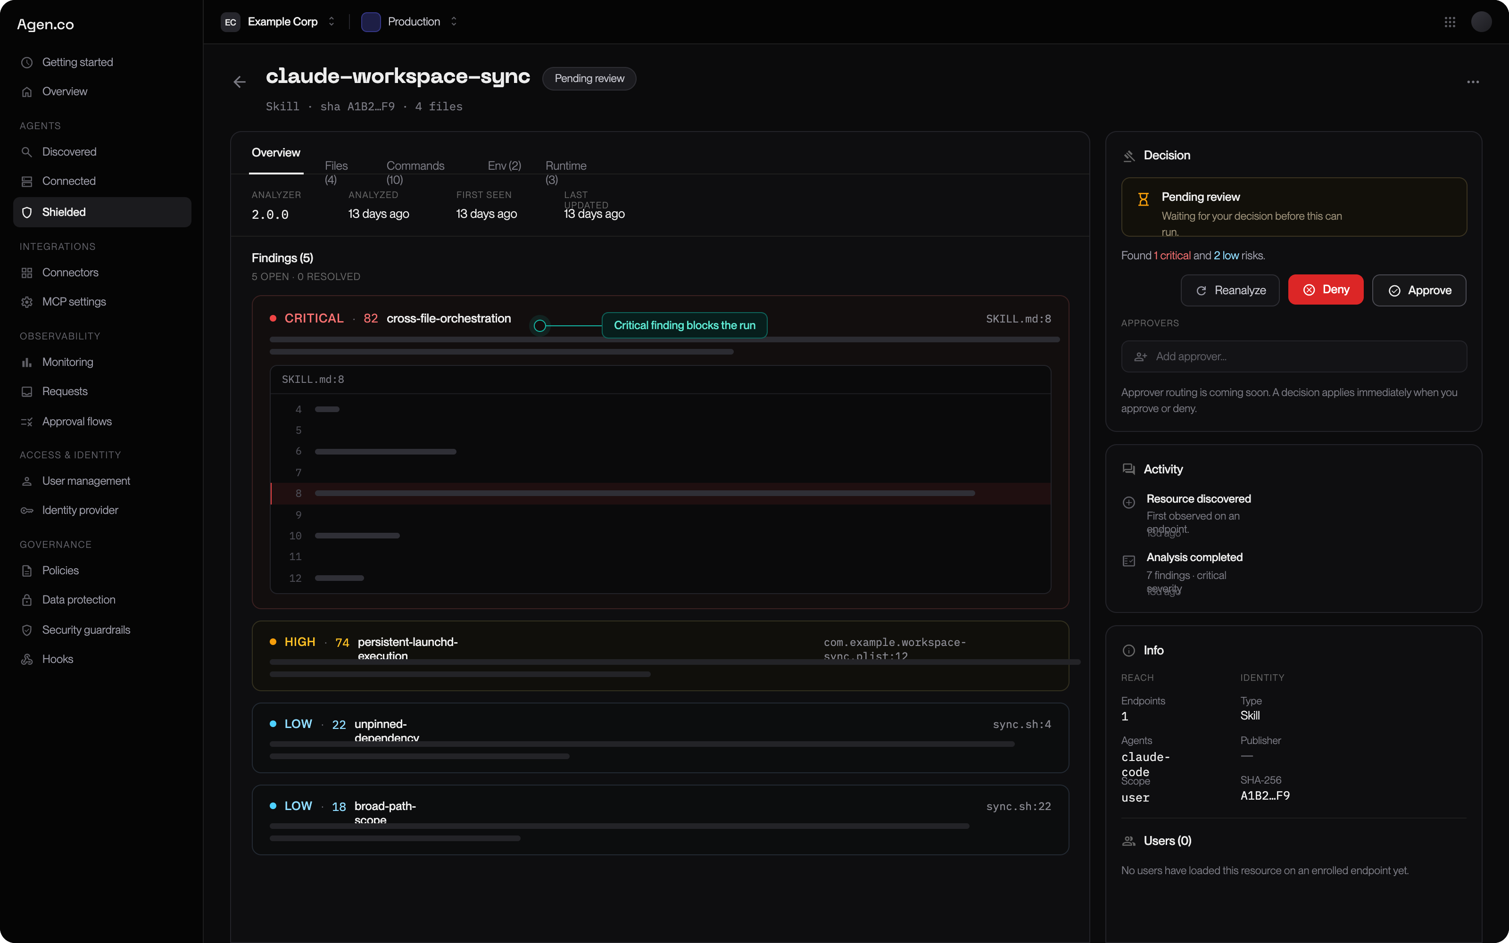Click the Pending review status badge
This screenshot has width=1509, height=943.
pyautogui.click(x=589, y=79)
